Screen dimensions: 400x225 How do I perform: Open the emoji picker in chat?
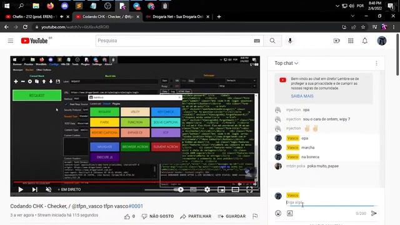pos(278,213)
